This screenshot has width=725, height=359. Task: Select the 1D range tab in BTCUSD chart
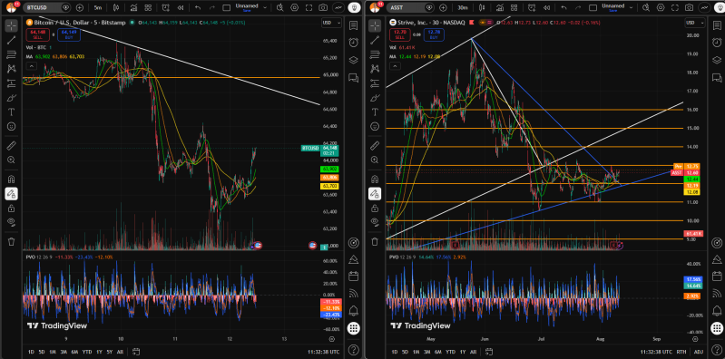coord(31,352)
